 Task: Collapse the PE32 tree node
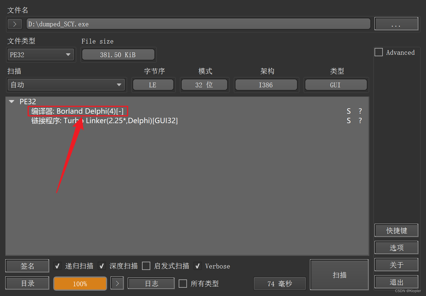[x=12, y=102]
